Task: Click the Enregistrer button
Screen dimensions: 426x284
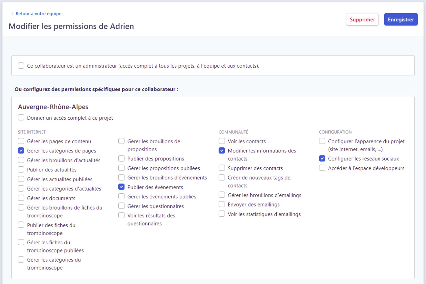Action: point(401,19)
